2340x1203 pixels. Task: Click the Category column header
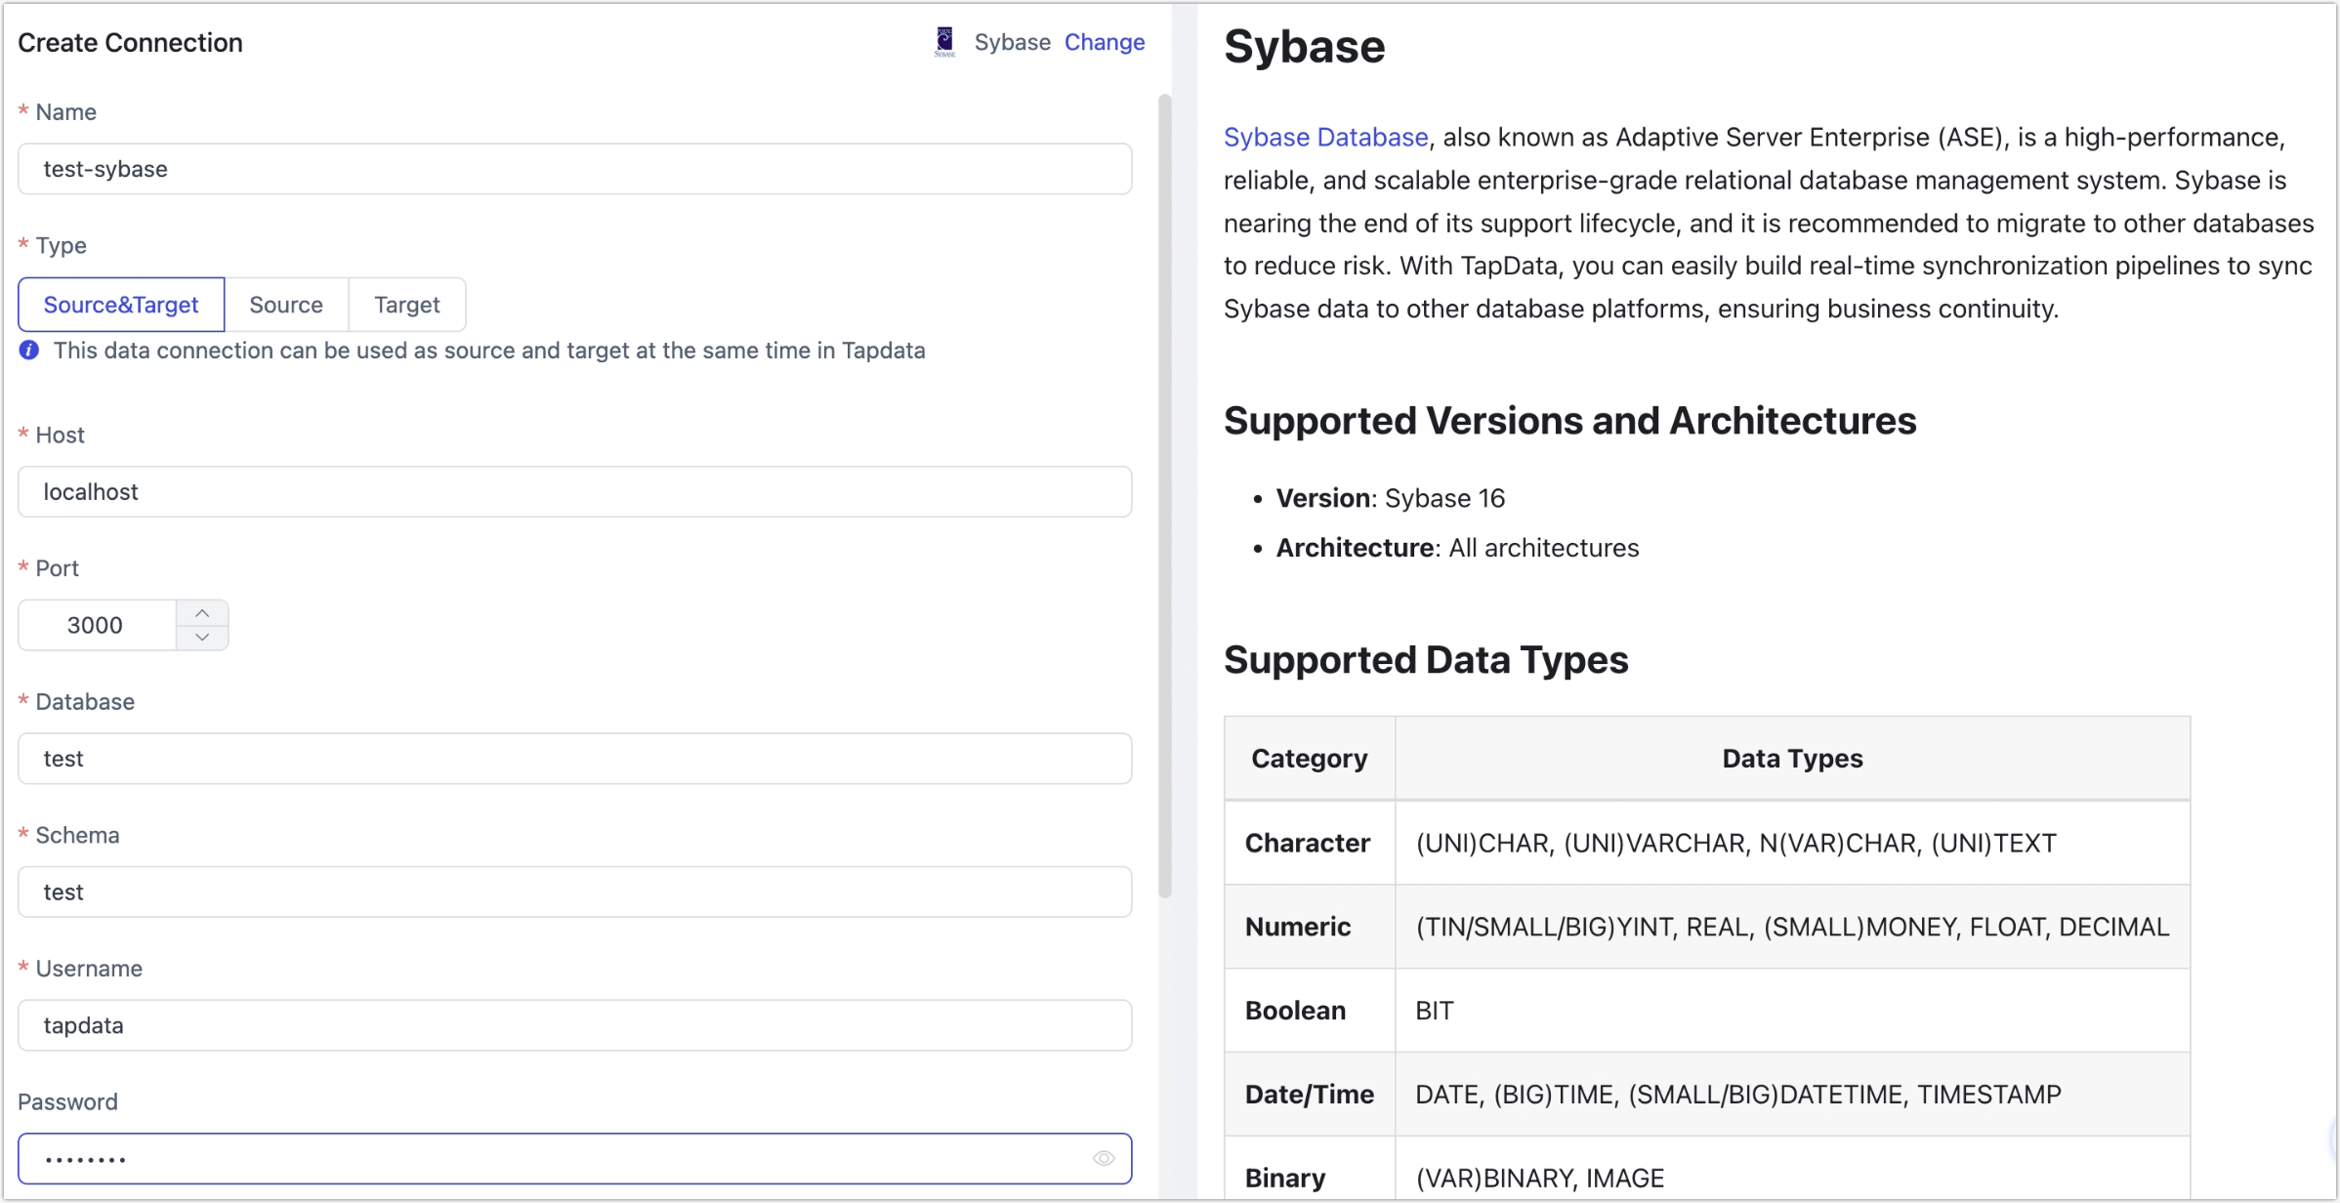tap(1309, 758)
